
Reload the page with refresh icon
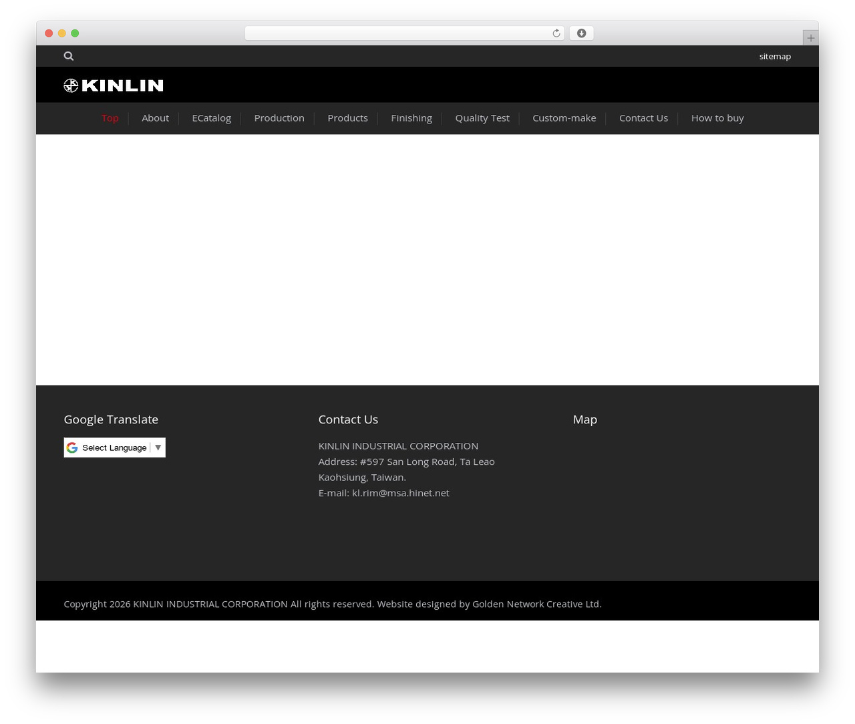tap(556, 33)
